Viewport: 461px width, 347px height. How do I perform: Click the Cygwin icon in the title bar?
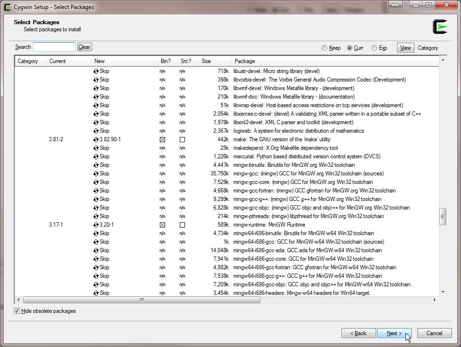point(8,7)
